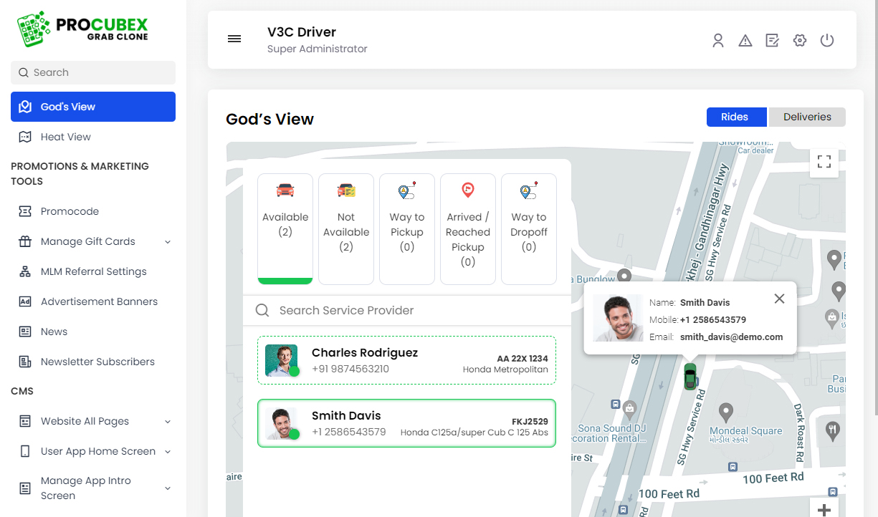The height and width of the screenshot is (517, 878).
Task: Open Heat View from the sidebar
Action: pyautogui.click(x=66, y=137)
